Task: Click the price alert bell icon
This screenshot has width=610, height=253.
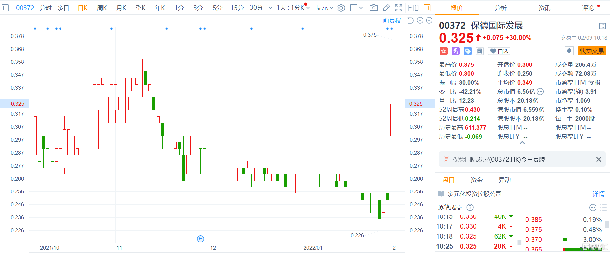Action: pos(569,51)
